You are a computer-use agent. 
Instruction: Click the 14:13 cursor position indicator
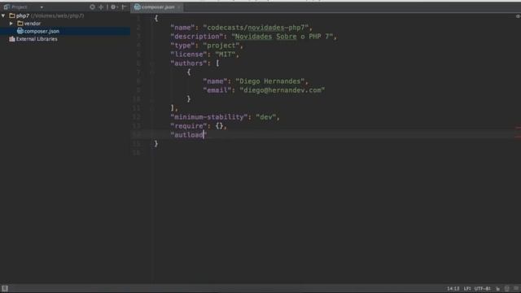pyautogui.click(x=453, y=288)
